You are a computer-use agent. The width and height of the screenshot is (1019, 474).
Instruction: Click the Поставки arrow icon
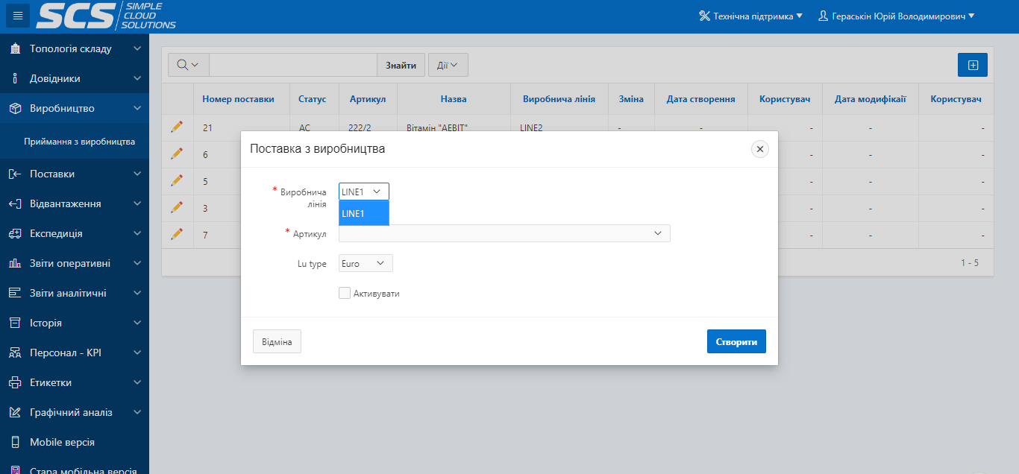pyautogui.click(x=15, y=174)
